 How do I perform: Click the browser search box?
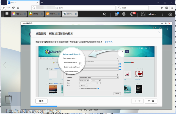coord(133,8)
